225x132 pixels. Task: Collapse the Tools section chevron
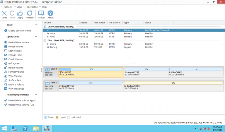[36, 25]
